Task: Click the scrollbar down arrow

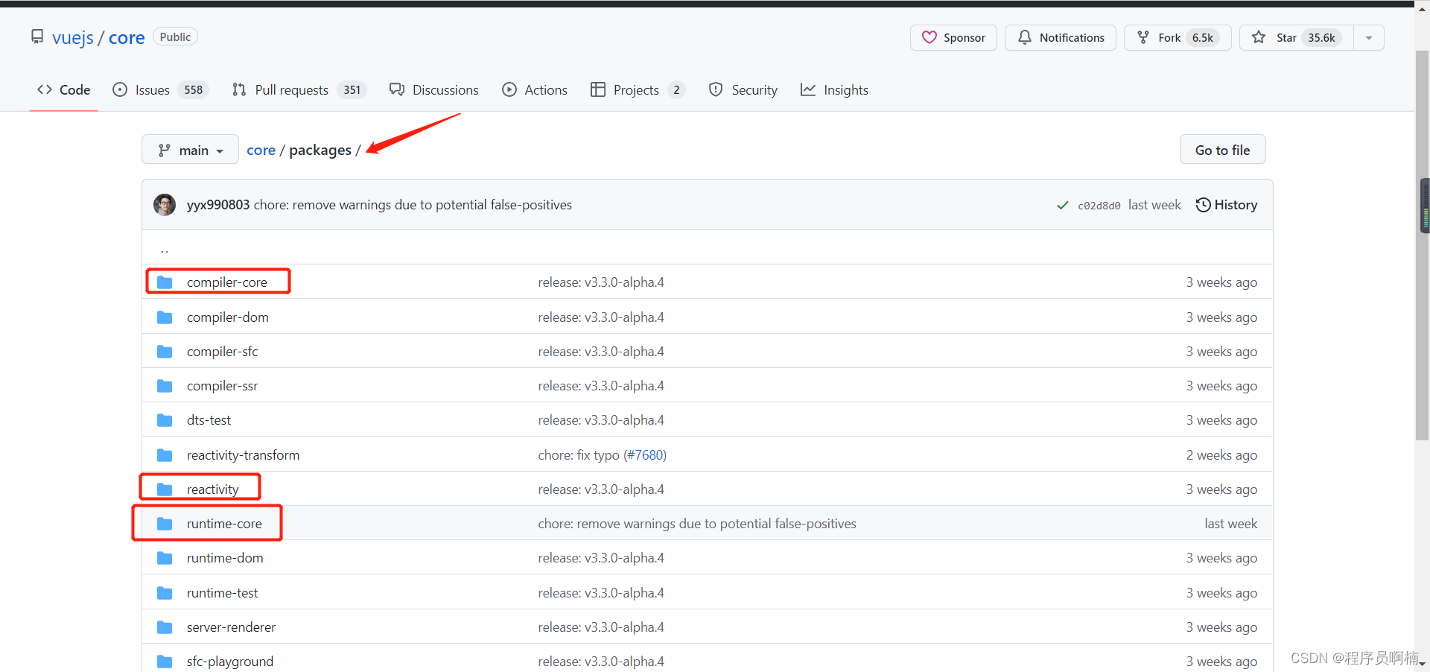Action: click(x=1423, y=664)
